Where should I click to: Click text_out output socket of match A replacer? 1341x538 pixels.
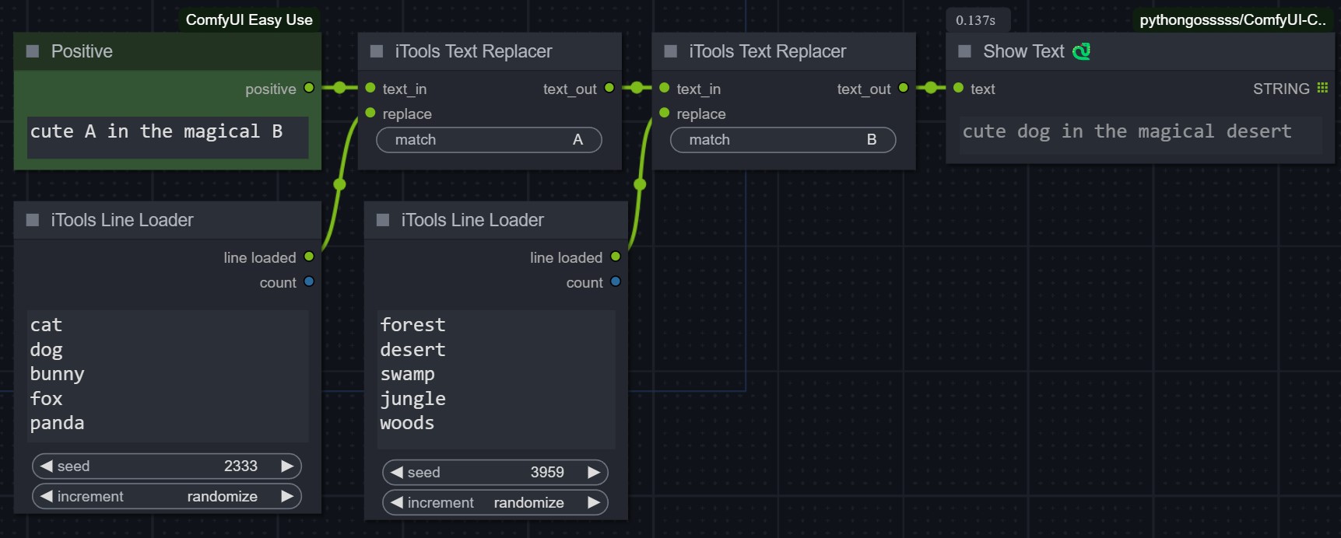(x=609, y=88)
